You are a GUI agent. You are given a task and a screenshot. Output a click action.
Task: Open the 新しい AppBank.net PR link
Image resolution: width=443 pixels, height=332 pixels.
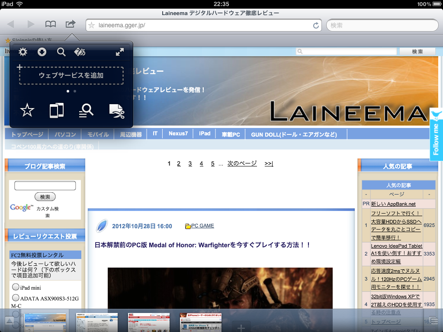pos(393,204)
